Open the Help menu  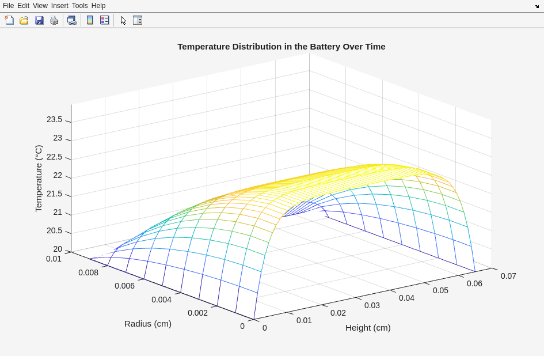click(98, 6)
